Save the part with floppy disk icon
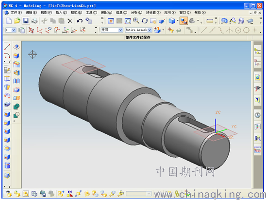This screenshot has width=266, height=200. coord(26,21)
